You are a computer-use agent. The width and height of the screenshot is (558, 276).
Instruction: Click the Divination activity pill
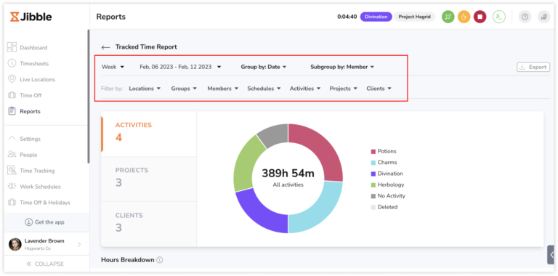click(x=376, y=17)
